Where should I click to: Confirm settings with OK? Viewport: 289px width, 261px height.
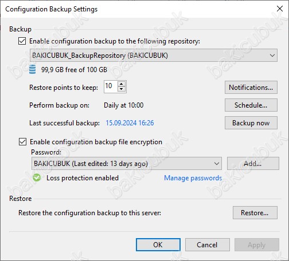(x=158, y=244)
